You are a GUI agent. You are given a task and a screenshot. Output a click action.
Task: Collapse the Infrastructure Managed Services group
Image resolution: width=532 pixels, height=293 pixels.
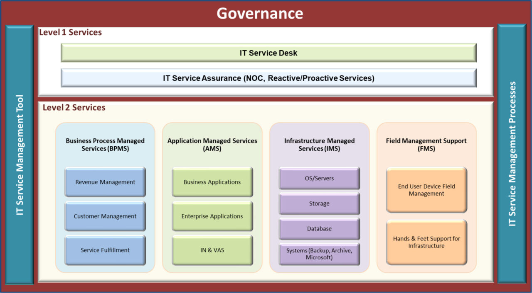[319, 144]
